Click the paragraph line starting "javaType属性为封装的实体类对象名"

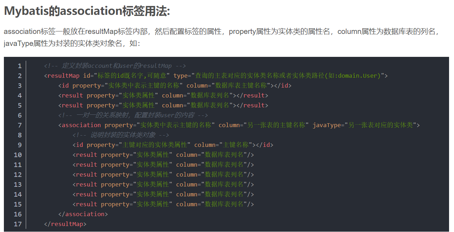point(72,44)
